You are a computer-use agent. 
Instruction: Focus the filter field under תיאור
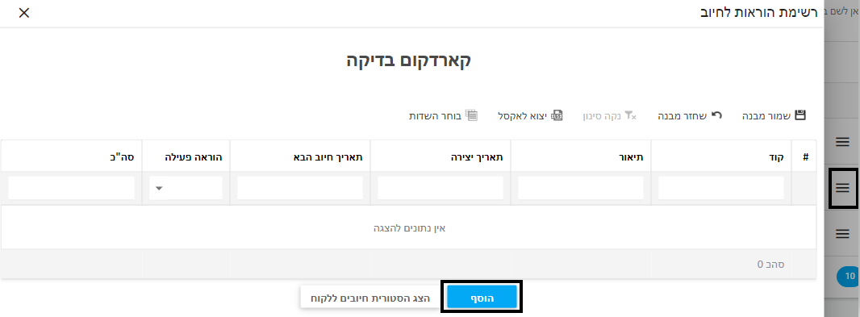pos(581,188)
